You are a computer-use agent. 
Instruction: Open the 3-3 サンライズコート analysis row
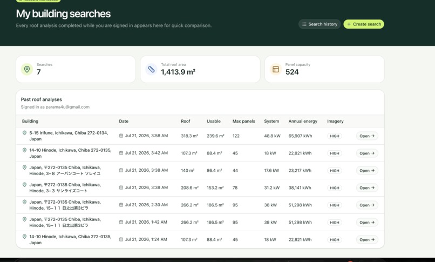367,188
